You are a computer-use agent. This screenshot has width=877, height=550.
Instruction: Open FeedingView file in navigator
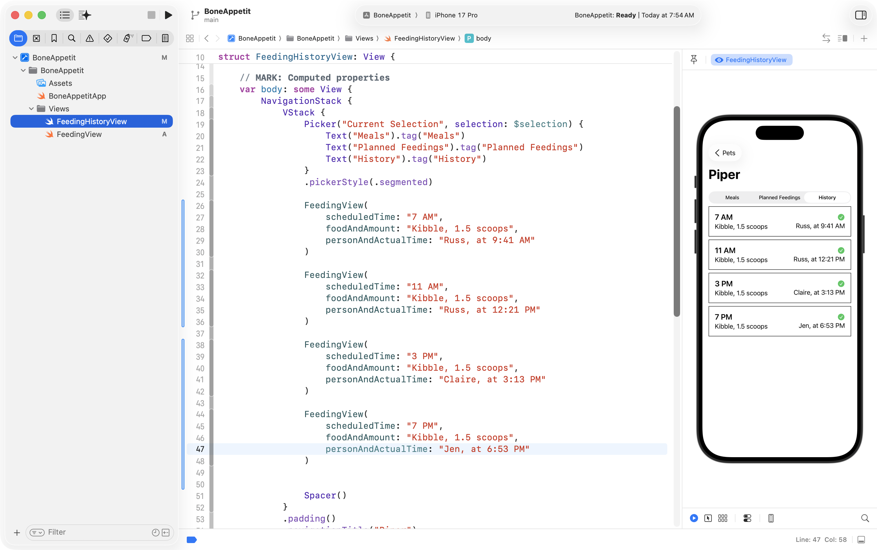click(79, 134)
